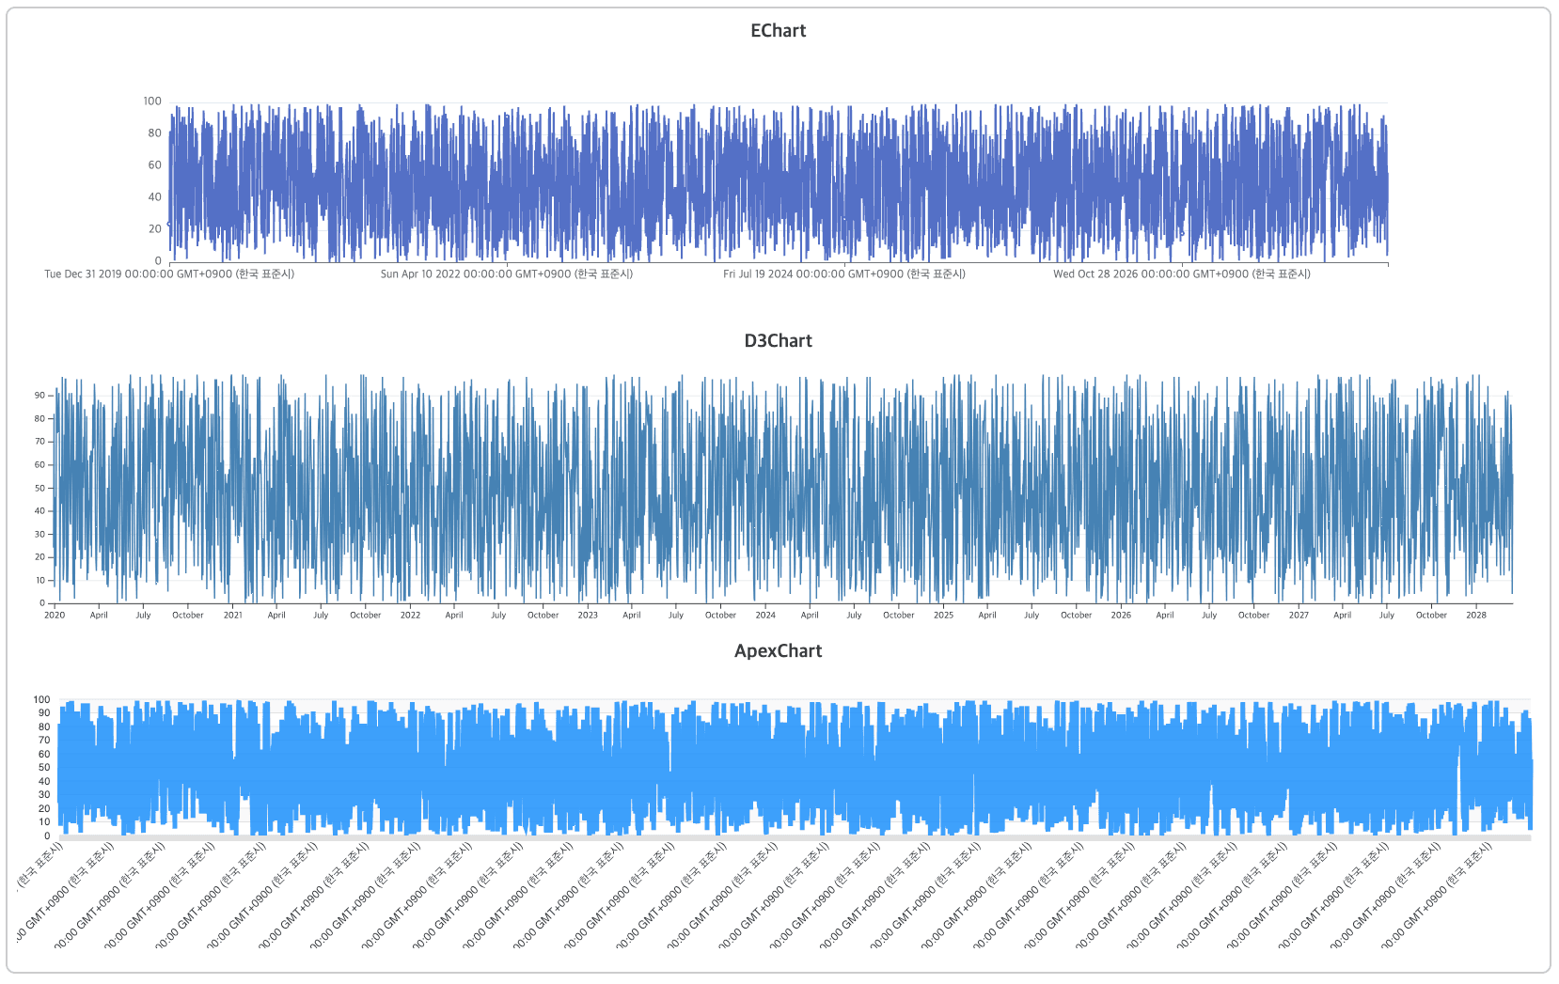Click the D3Chart title heading
The height and width of the screenshot is (984, 1559).
pos(778,340)
